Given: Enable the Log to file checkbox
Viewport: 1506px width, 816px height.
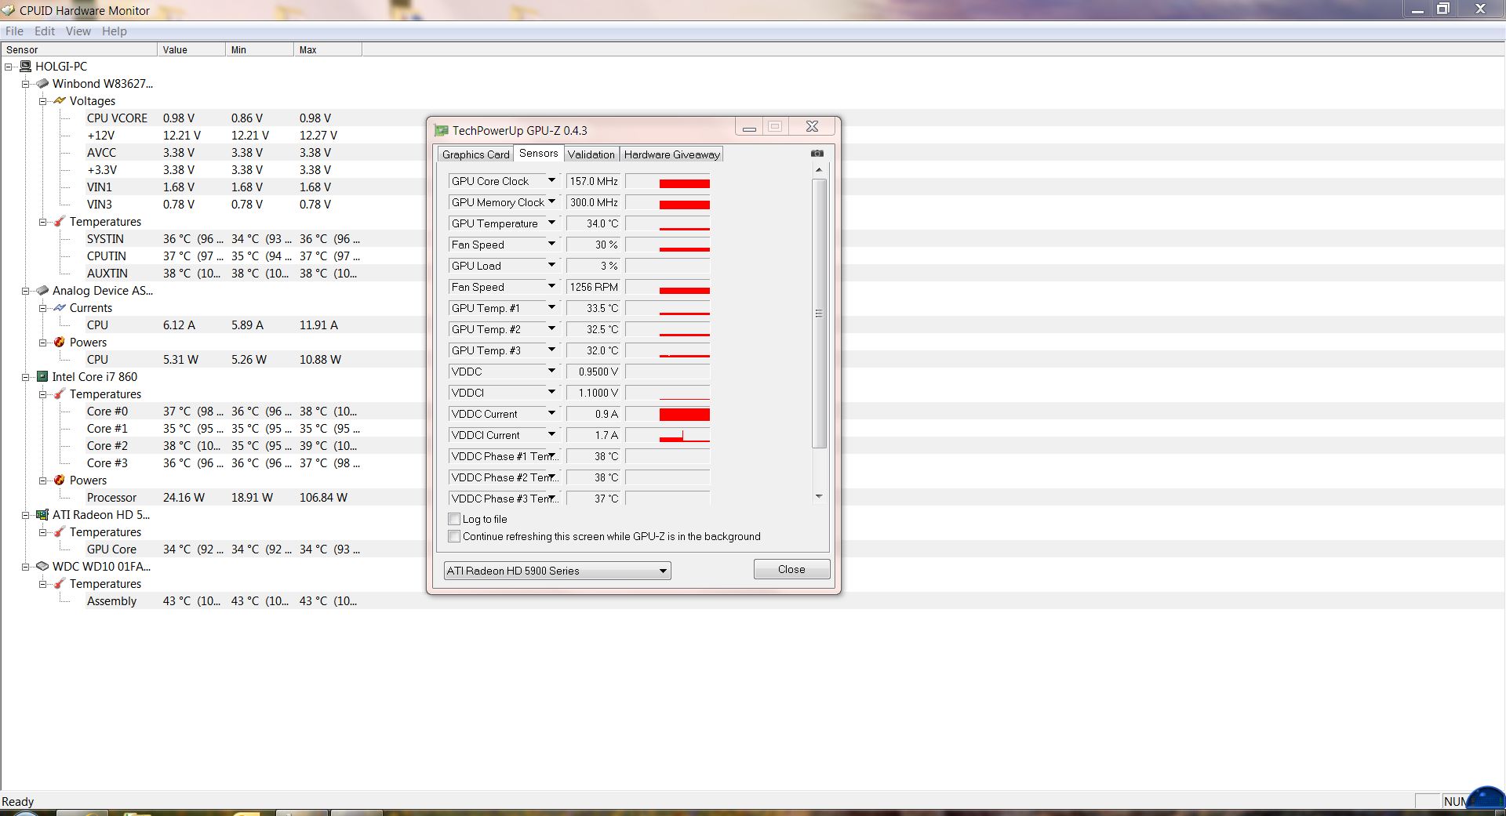Looking at the screenshot, I should [x=453, y=519].
